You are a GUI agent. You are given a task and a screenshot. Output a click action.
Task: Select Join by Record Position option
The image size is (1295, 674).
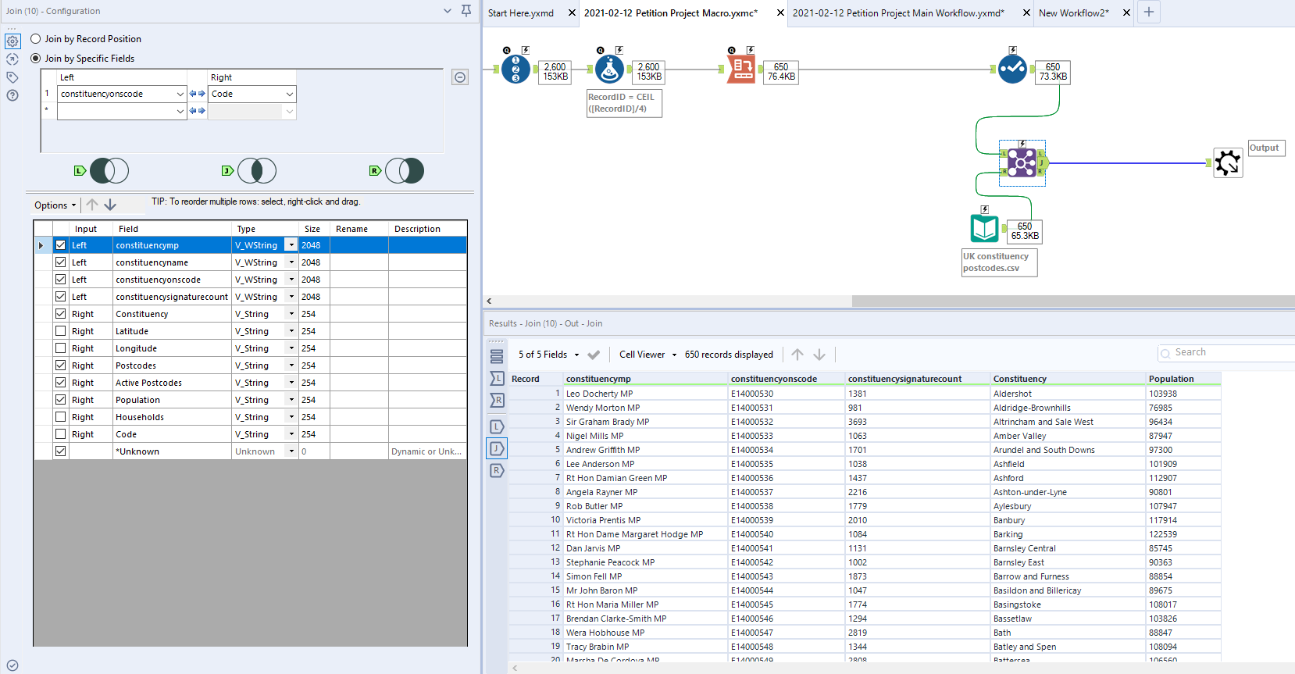pyautogui.click(x=36, y=39)
